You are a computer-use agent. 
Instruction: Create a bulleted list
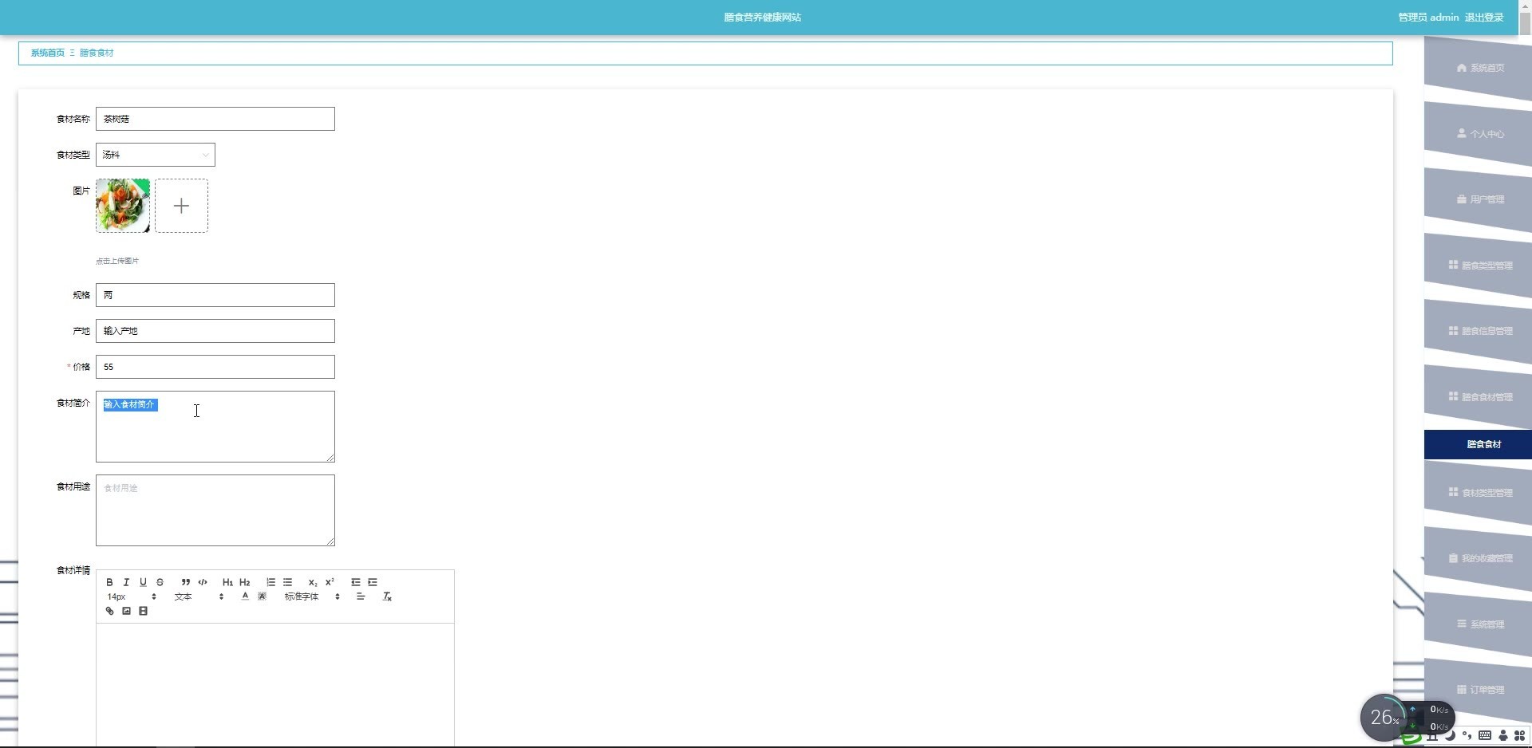tap(288, 582)
